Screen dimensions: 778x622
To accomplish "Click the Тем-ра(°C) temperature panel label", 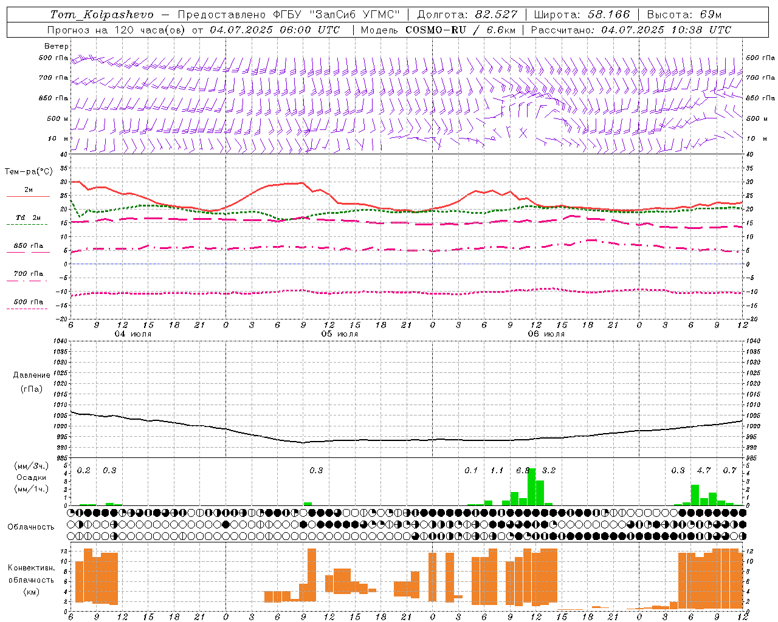I will pyautogui.click(x=29, y=172).
